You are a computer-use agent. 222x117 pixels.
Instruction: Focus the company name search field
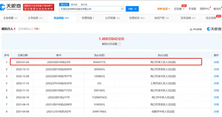(x=92, y=9)
